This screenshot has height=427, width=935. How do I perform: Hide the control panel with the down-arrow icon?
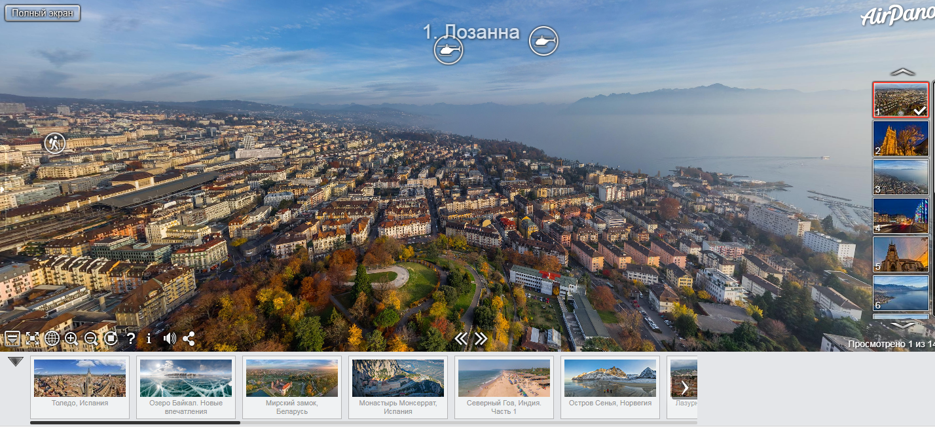tap(12, 339)
